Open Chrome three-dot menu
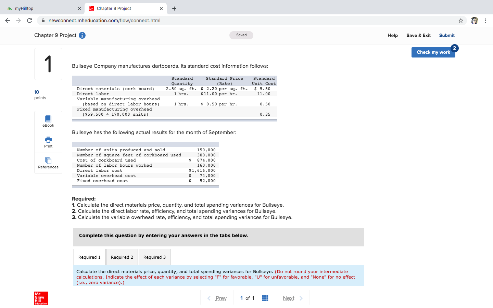Viewport: 493px width, 308px height. pos(485,21)
